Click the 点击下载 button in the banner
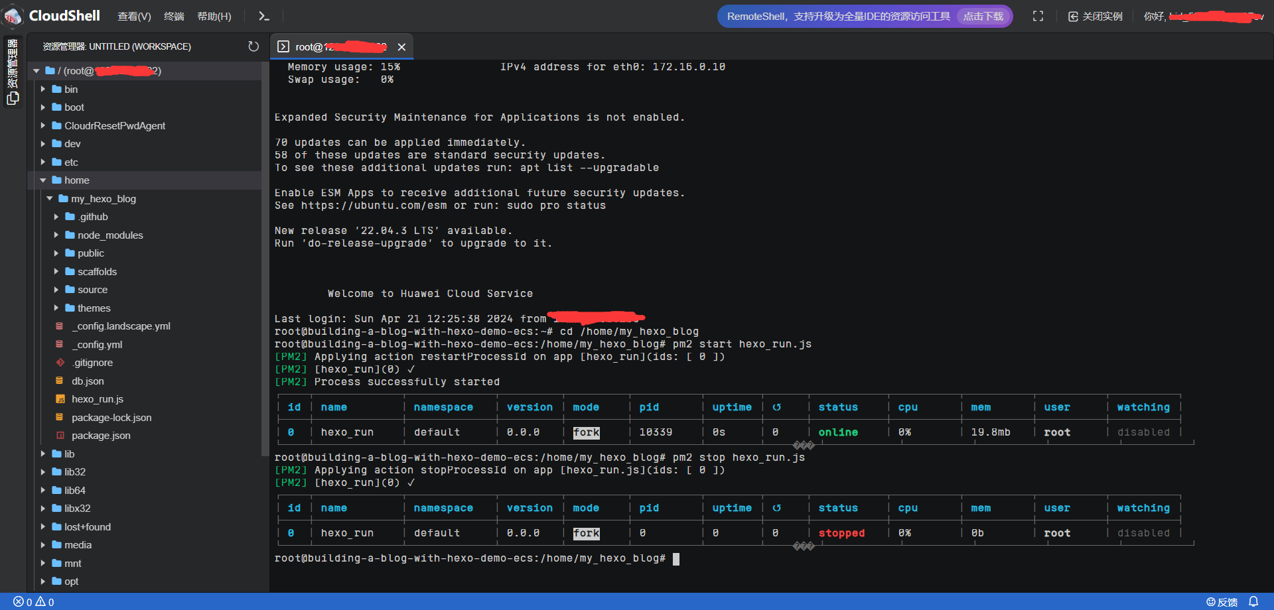This screenshot has height=610, width=1274. 983,16
